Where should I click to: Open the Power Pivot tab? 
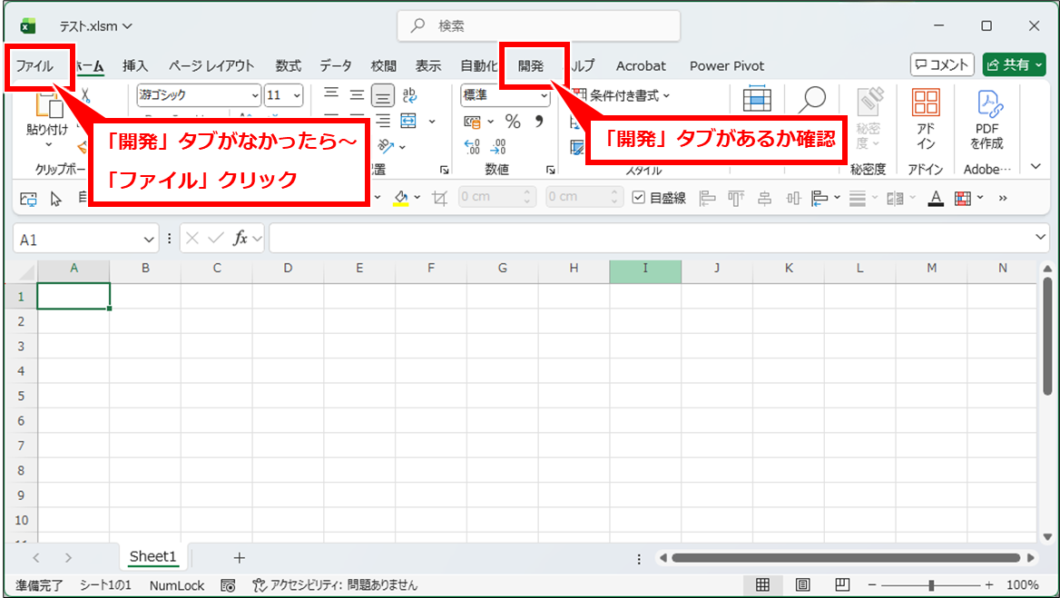726,65
